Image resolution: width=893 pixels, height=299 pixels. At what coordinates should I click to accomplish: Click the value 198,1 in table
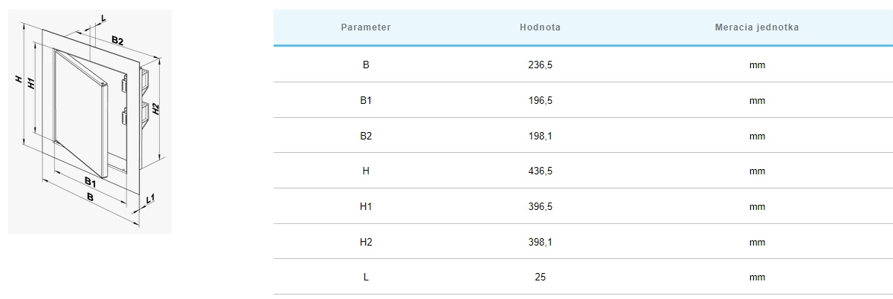click(541, 136)
